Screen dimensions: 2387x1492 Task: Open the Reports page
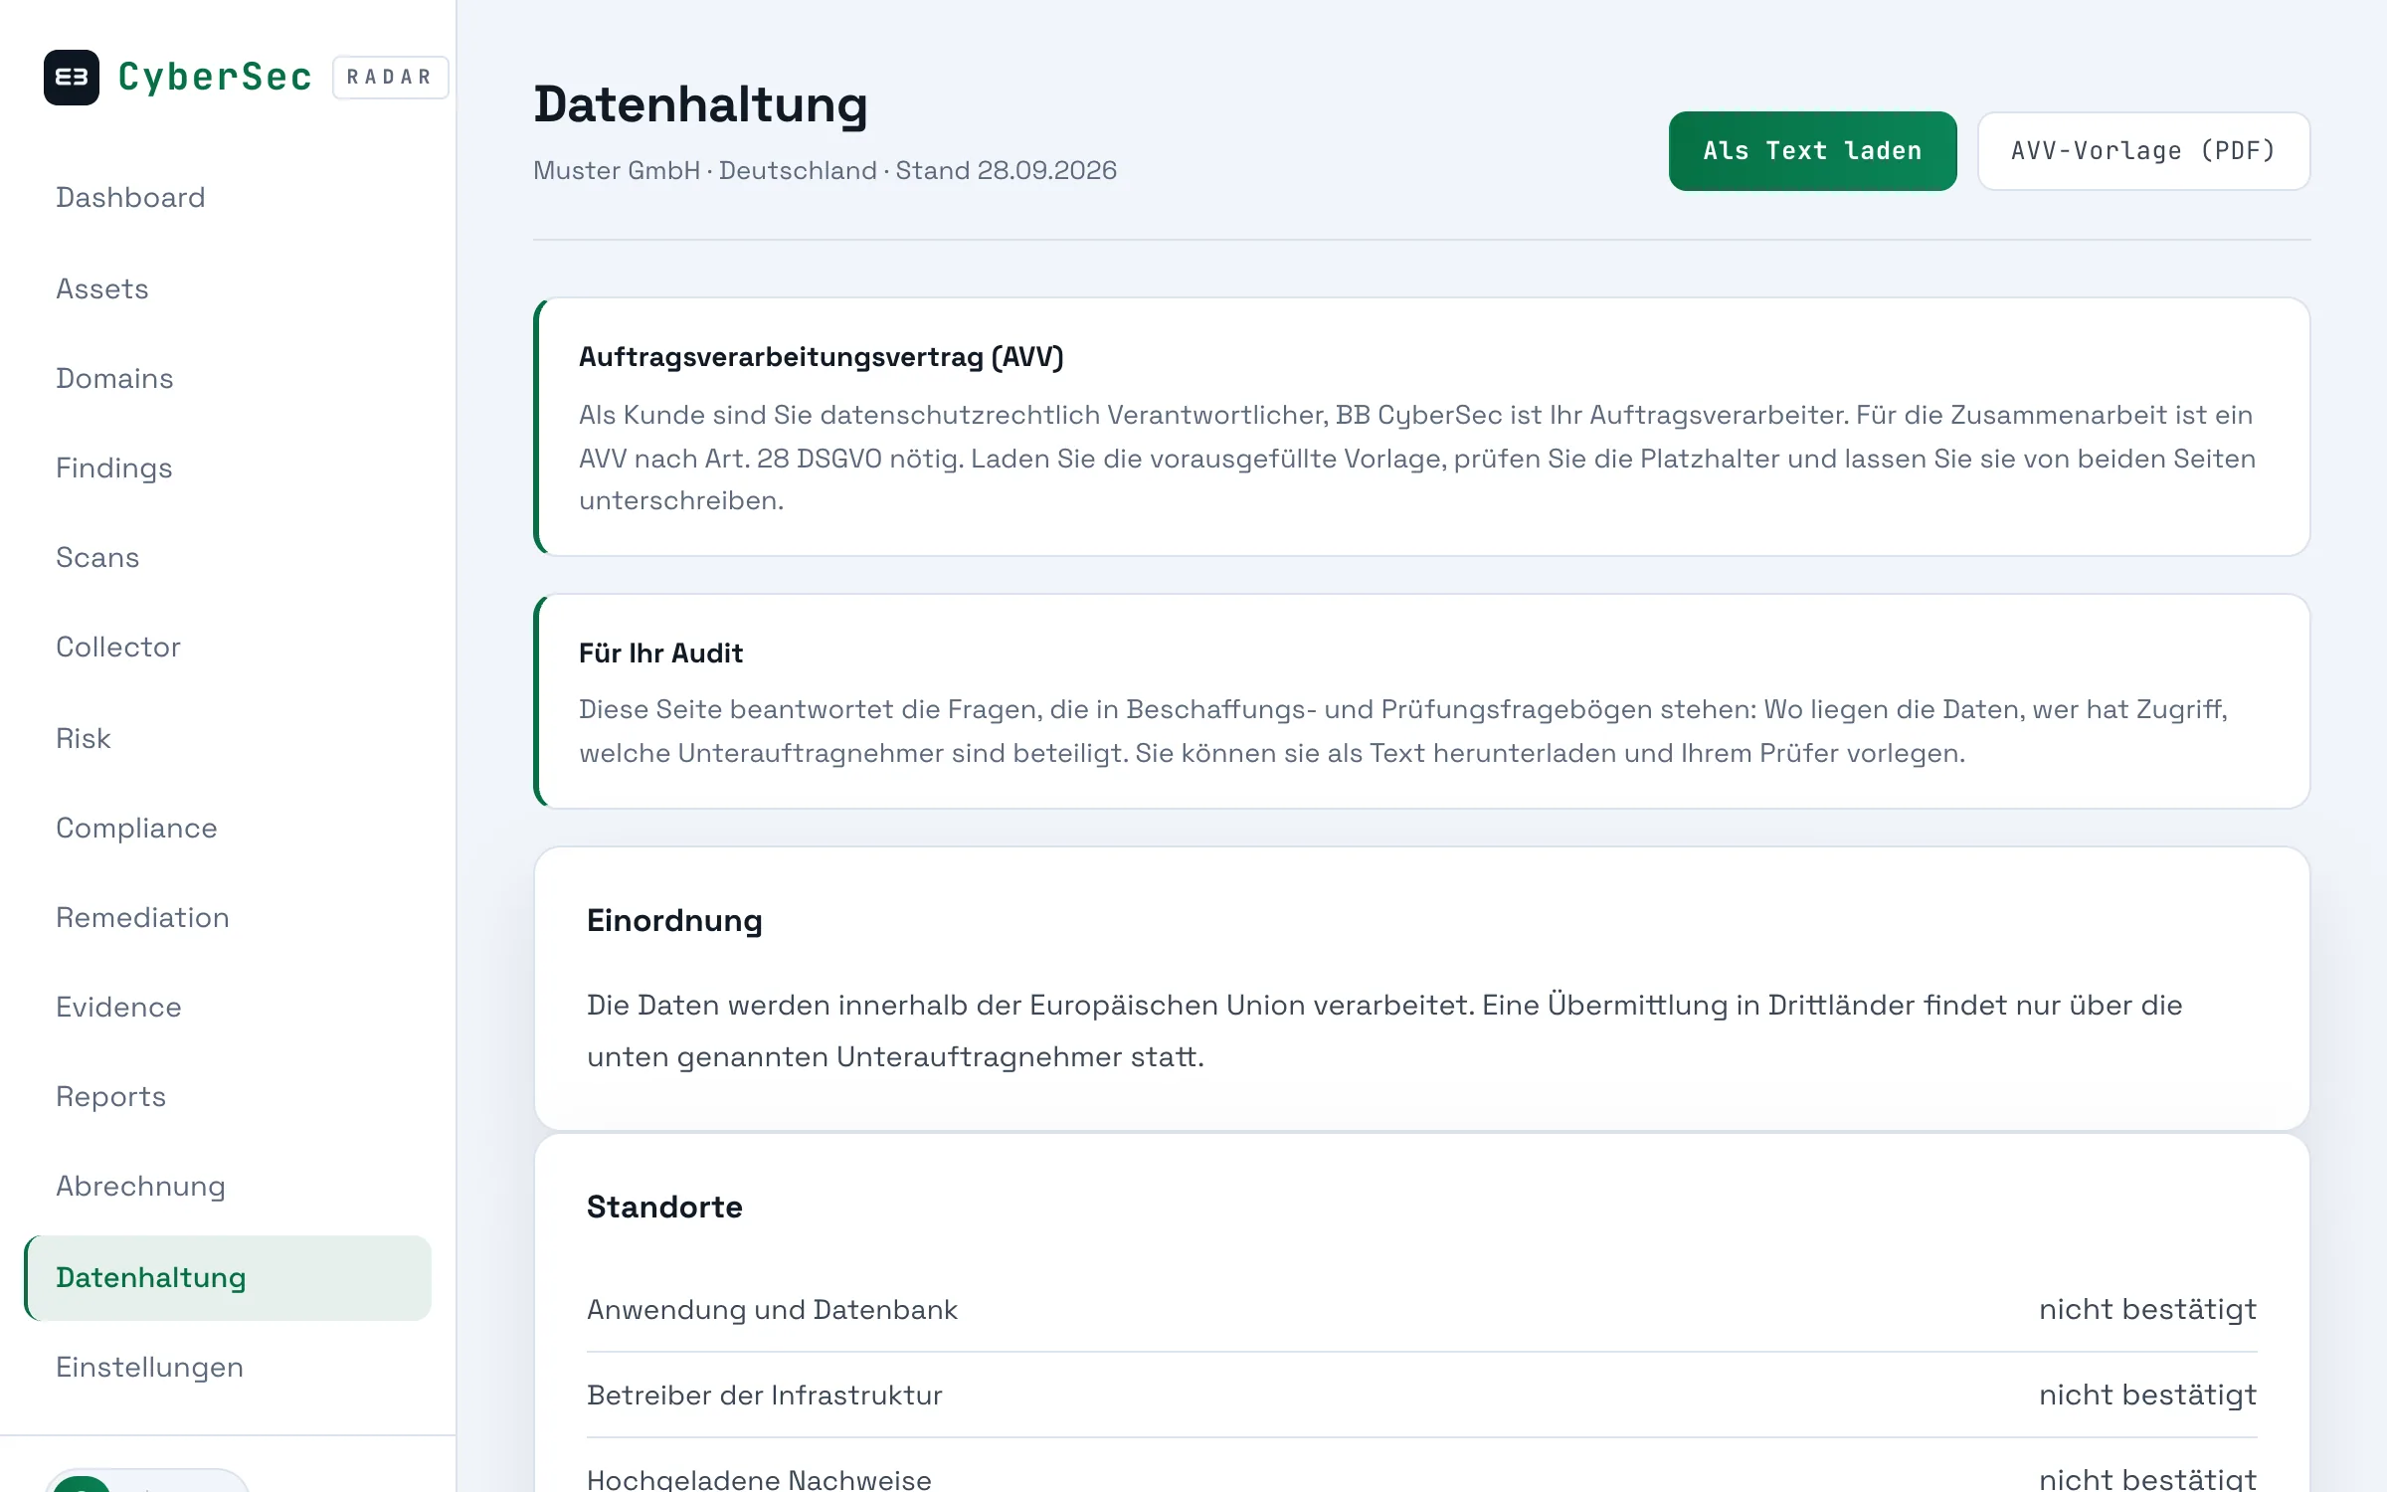pyautogui.click(x=110, y=1097)
